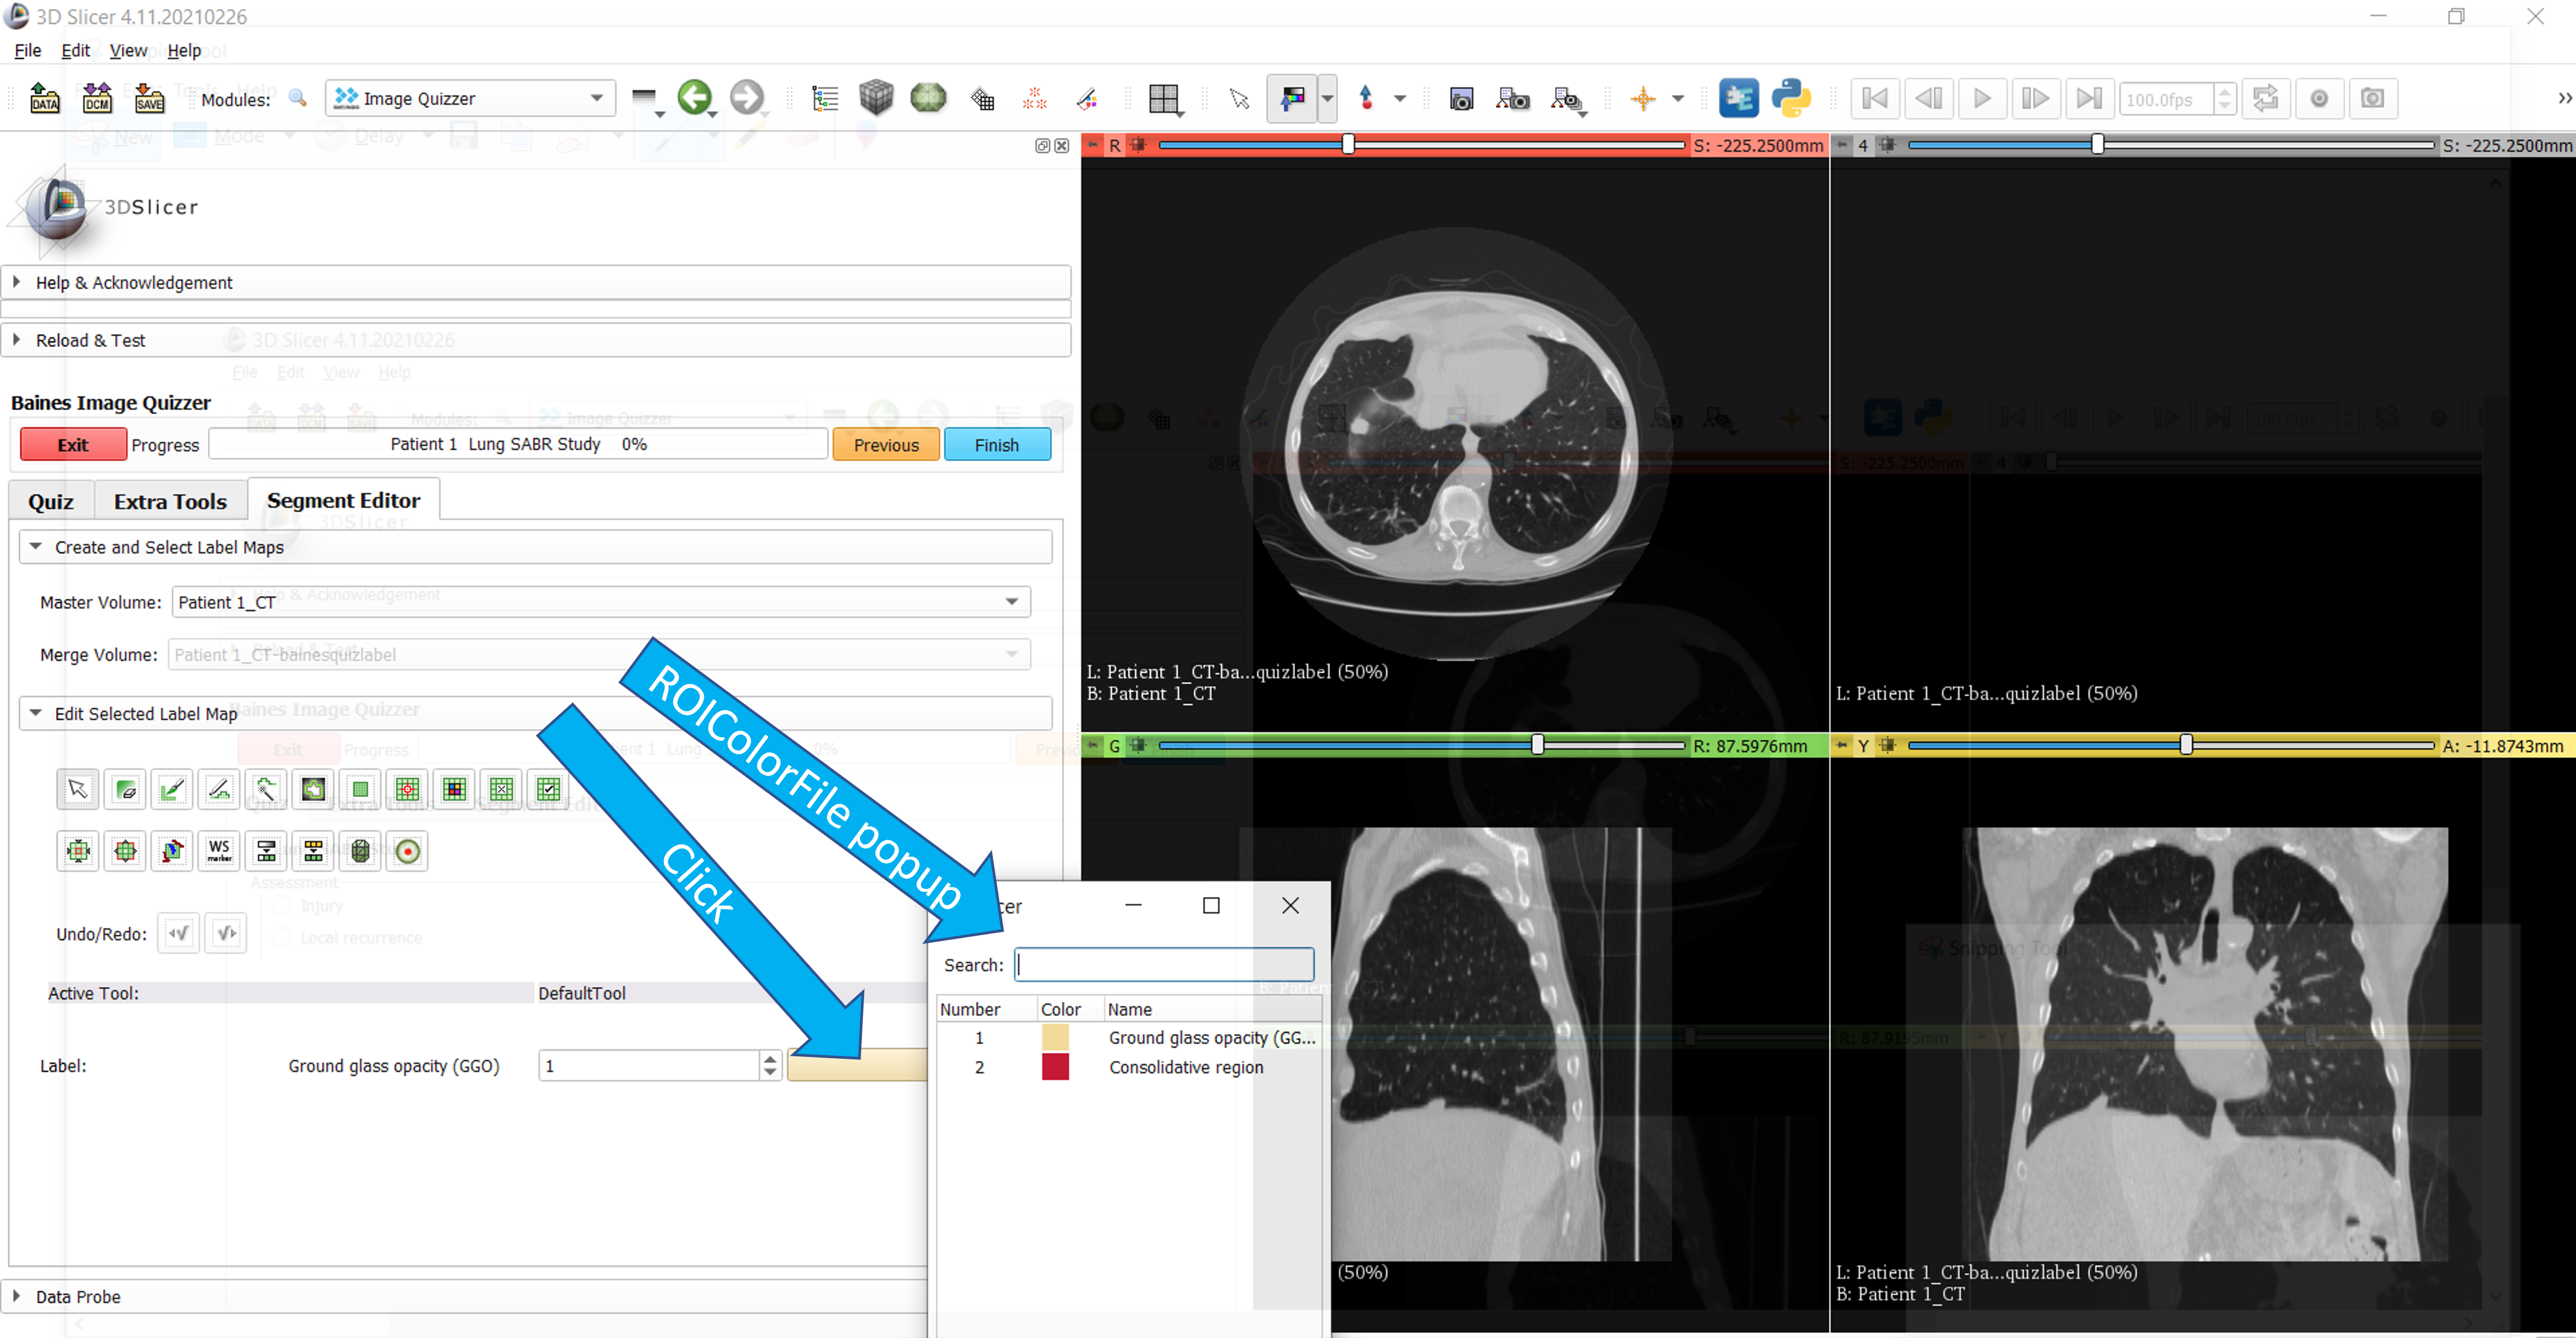The image size is (2576, 1338).
Task: Click the SAVE data toolbar icon
Action: pos(149,98)
